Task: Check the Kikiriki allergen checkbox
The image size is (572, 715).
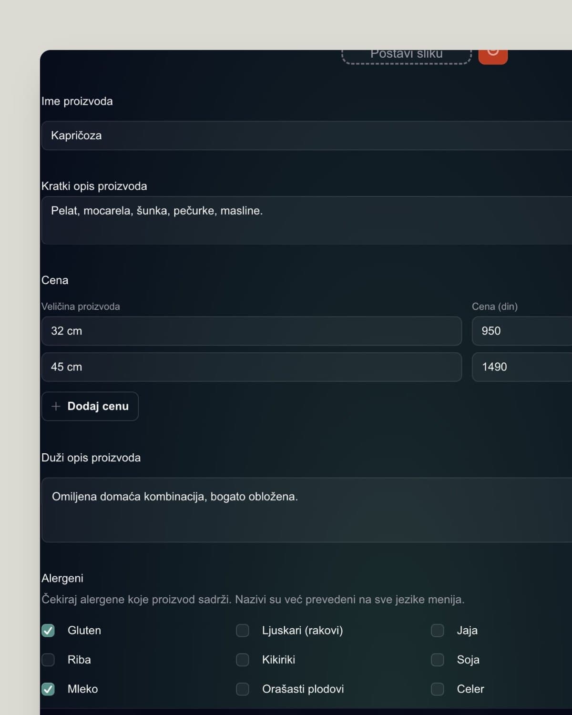Action: click(x=243, y=660)
